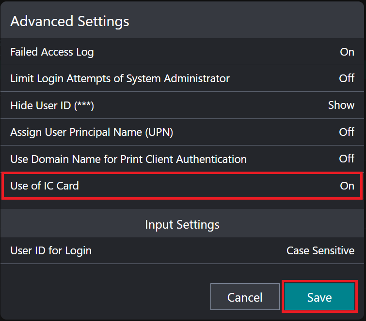
Task: Click the Case Sensitive value
Action: [320, 251]
